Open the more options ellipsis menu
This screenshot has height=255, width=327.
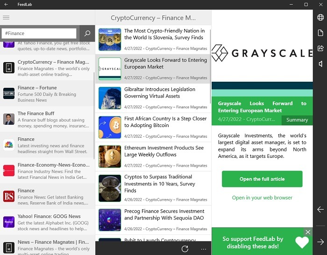tap(204, 249)
